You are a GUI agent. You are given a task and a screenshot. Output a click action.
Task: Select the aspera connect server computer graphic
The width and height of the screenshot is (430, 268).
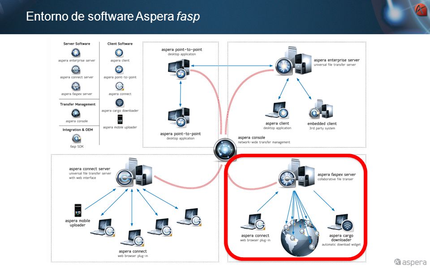point(134,173)
